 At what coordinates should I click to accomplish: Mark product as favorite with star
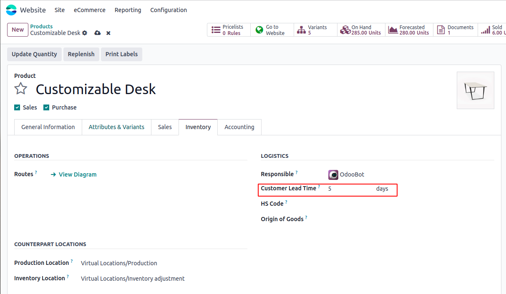(x=21, y=89)
